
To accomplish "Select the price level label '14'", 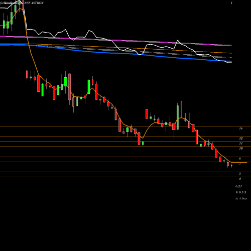I will 241,129.
